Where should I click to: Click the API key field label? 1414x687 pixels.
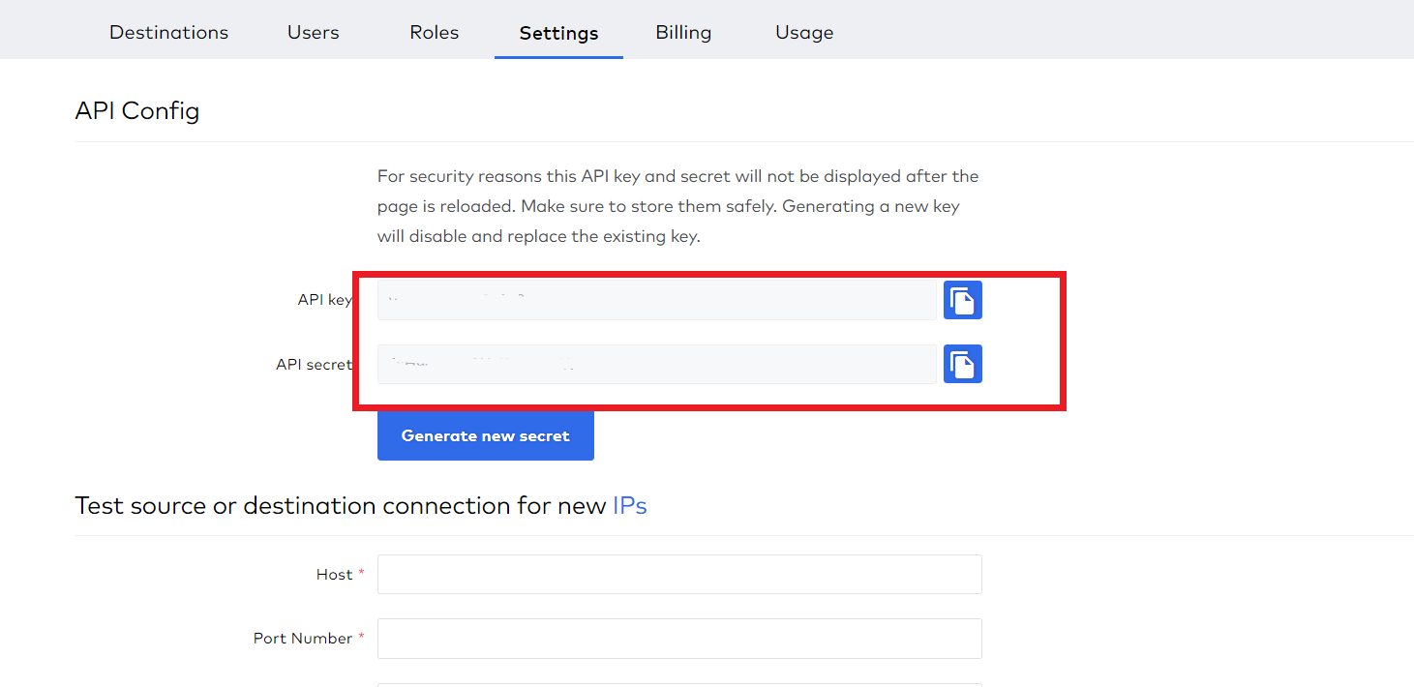click(324, 300)
